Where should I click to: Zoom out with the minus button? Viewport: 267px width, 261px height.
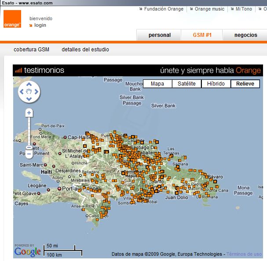coord(29,154)
